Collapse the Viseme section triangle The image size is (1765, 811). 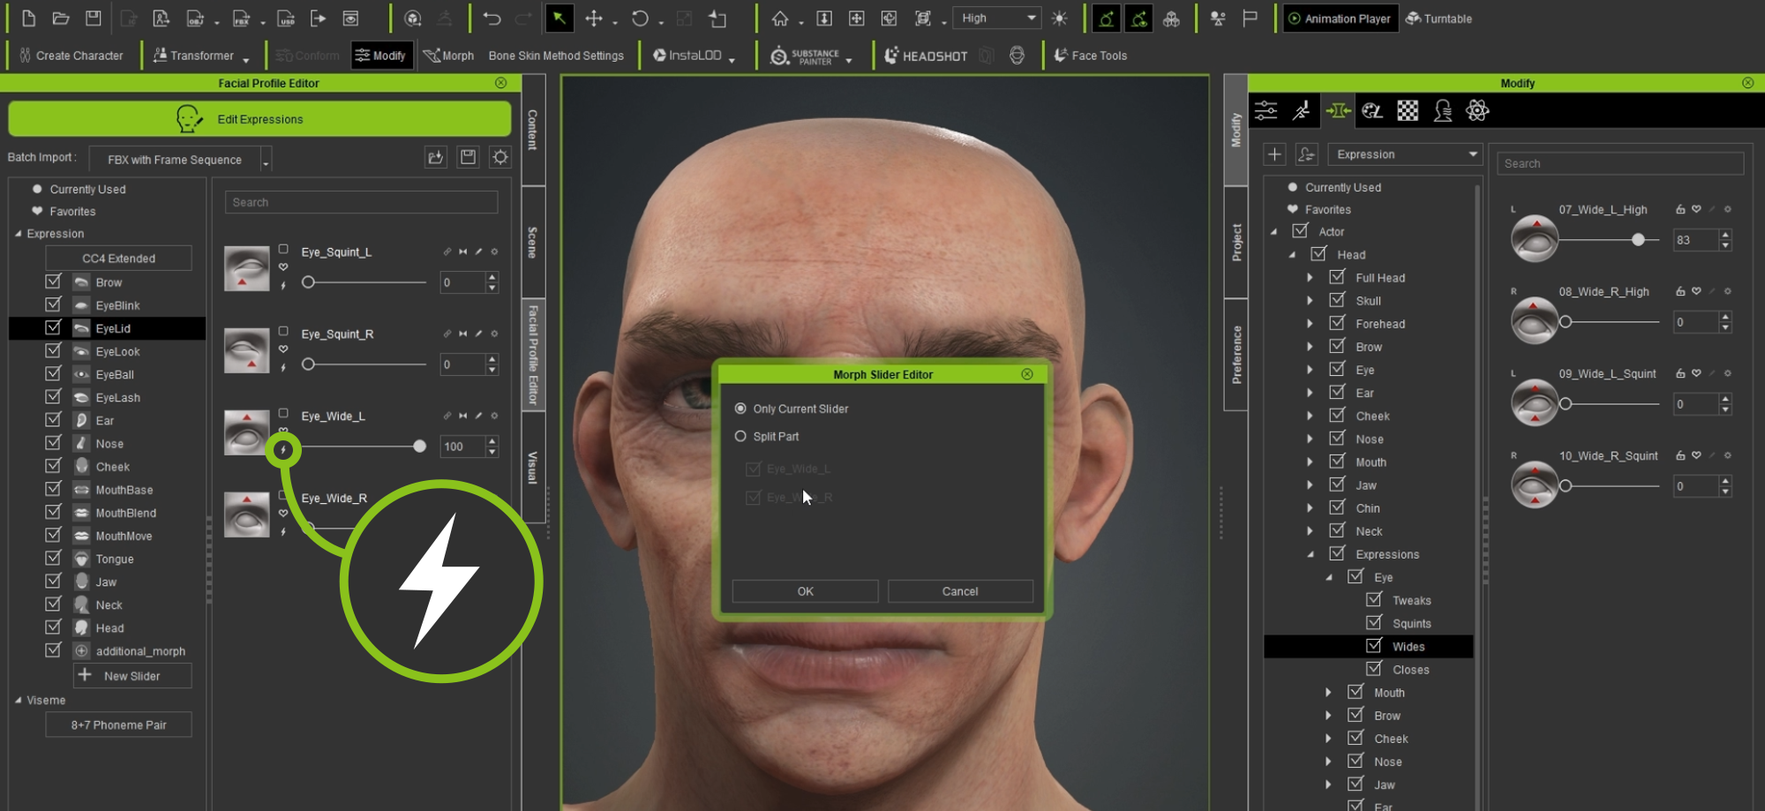(19, 701)
